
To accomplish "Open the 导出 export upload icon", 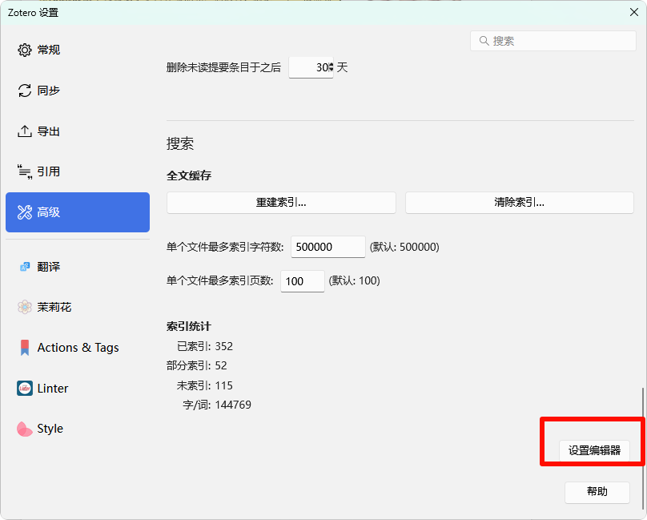I will pyautogui.click(x=25, y=131).
